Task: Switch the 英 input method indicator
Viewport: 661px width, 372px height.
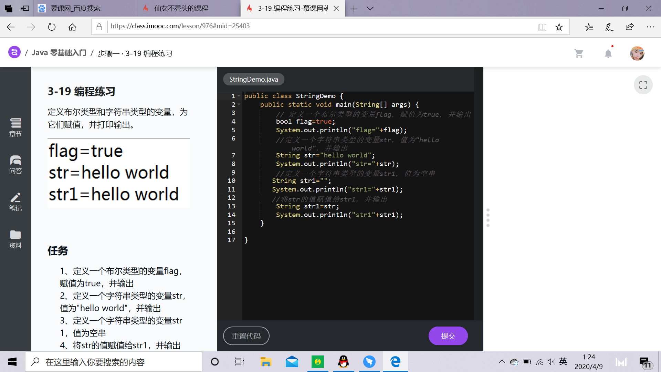Action: point(563,361)
